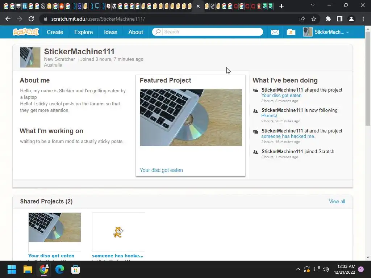Click the browser back arrow
This screenshot has height=278, width=371.
8,19
